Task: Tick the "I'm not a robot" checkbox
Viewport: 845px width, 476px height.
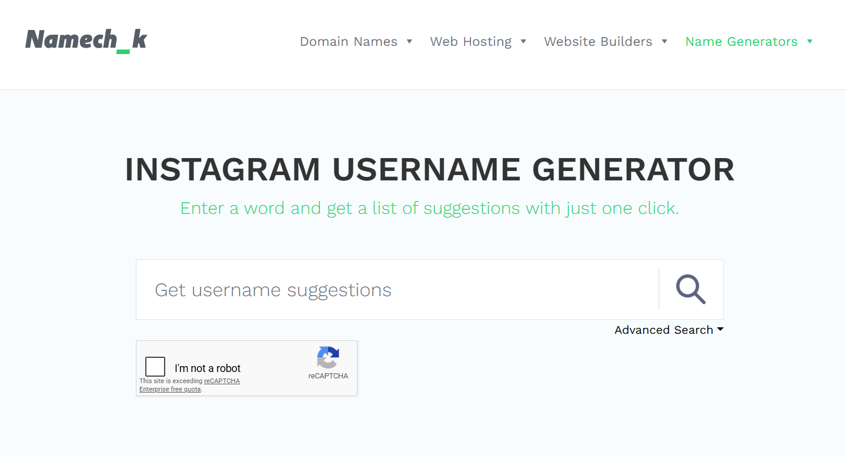Action: (x=155, y=367)
